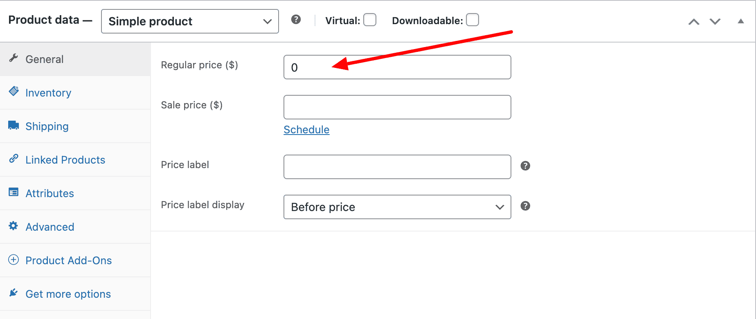
Task: Click the wrench icon beside General
Action: click(13, 58)
